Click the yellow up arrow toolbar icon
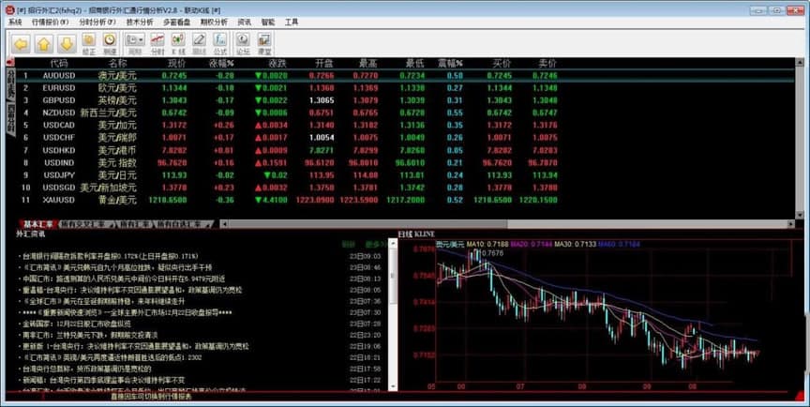810x407 pixels. [44, 44]
